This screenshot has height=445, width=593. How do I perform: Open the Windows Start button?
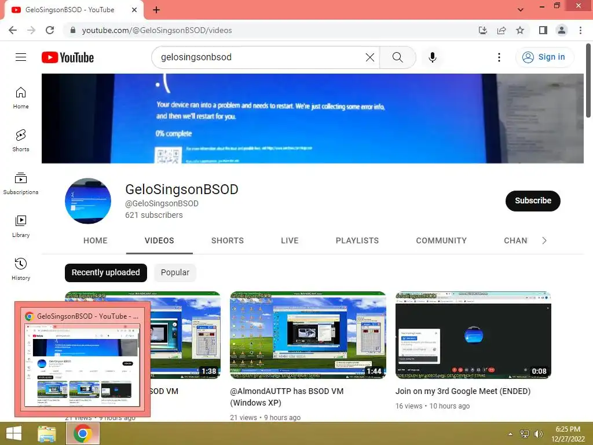pos(14,433)
